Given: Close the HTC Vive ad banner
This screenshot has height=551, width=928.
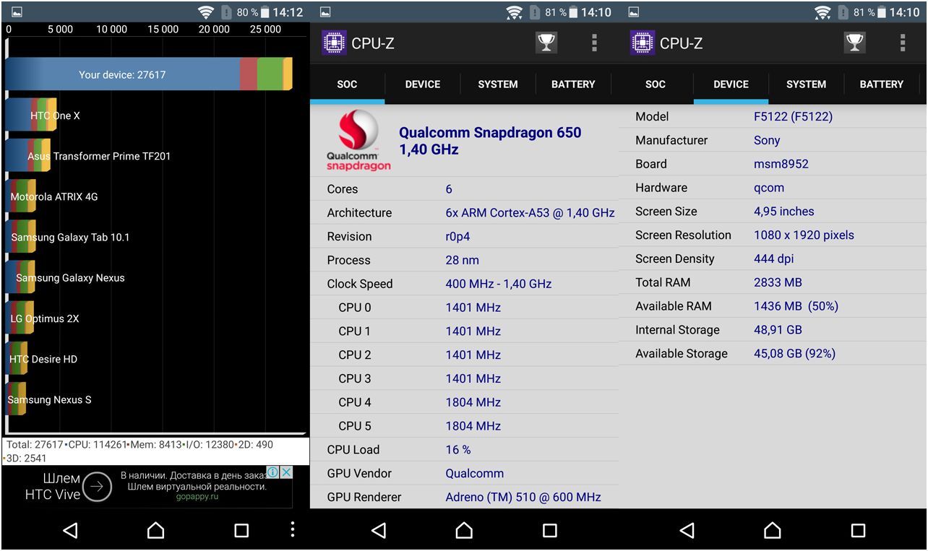Looking at the screenshot, I should click(286, 472).
